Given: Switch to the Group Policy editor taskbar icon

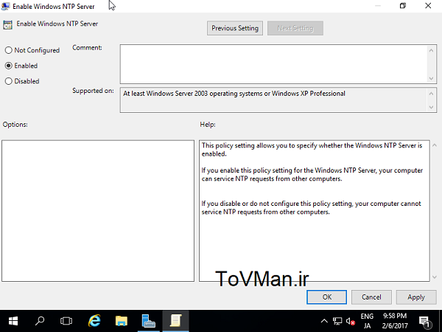Looking at the screenshot, I should 175,321.
